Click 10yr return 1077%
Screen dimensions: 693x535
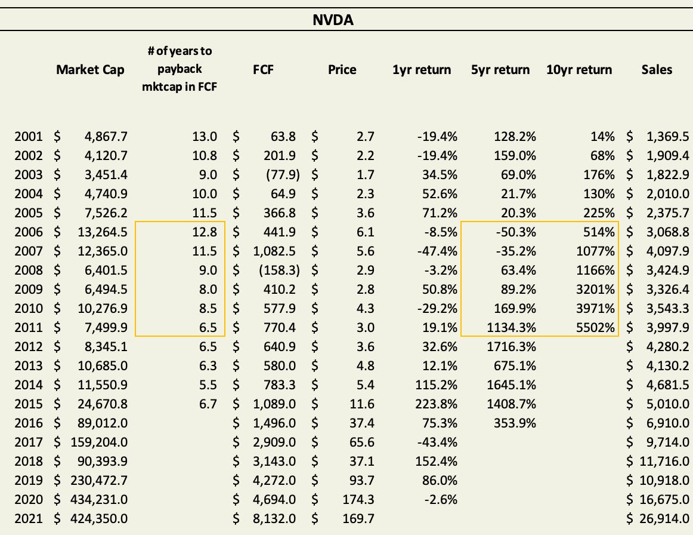point(595,251)
